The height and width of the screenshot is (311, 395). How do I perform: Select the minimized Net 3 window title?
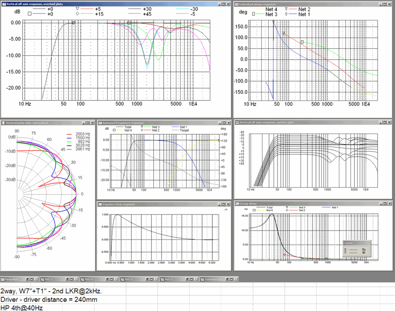pos(129,279)
